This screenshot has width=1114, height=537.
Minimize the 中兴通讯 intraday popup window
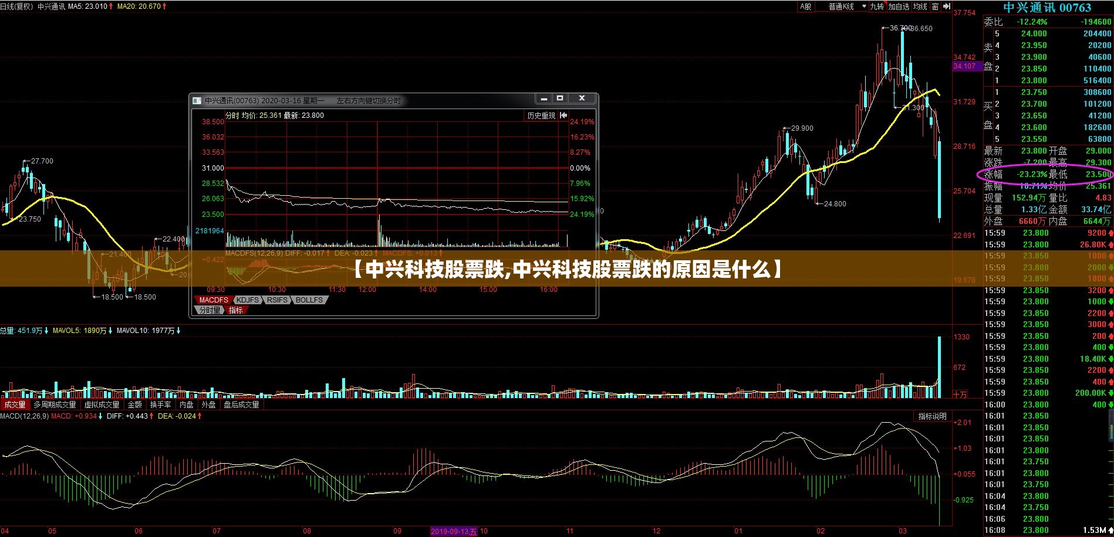coord(544,98)
